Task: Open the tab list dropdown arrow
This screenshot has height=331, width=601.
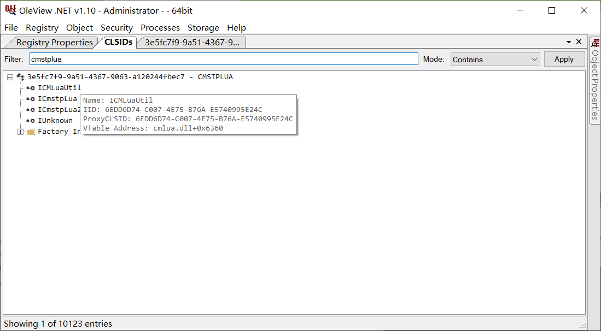Action: [x=569, y=42]
